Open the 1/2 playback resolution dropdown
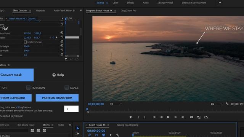Image resolution: width=244 pixels, height=137 pixels. click(x=217, y=104)
